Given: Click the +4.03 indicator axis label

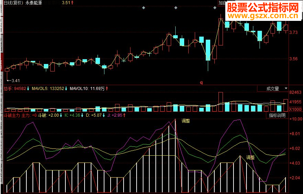Looking at the screenshot, I should coord(295,163).
